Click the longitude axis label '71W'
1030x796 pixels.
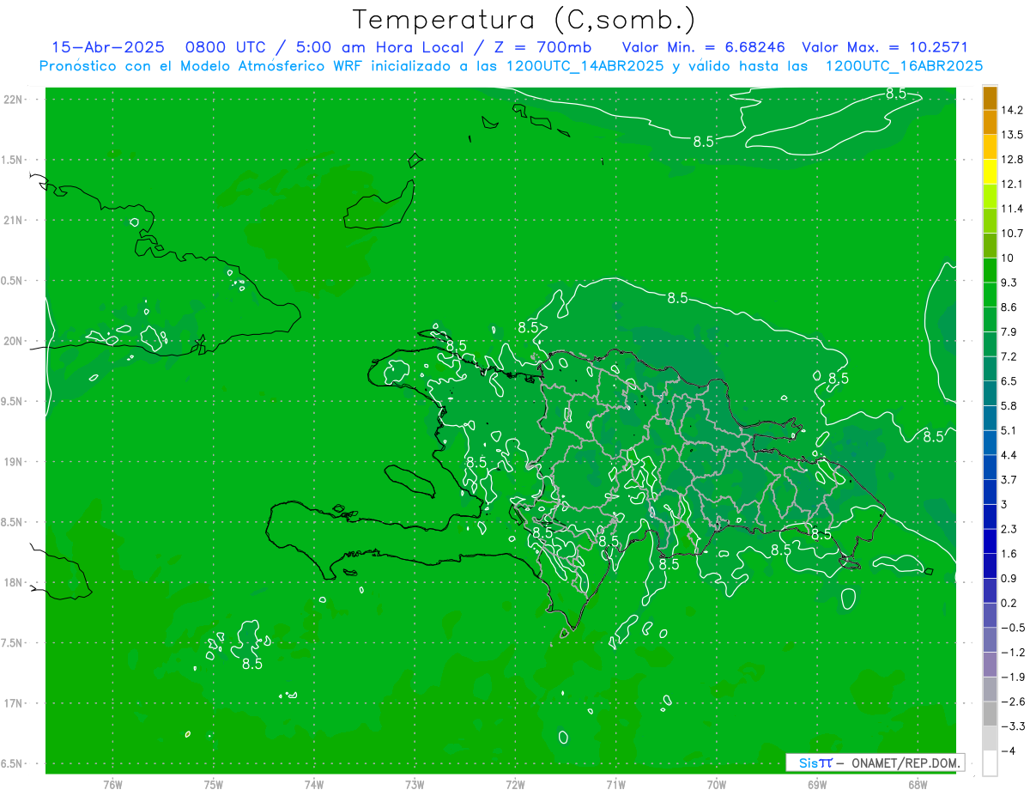click(615, 785)
